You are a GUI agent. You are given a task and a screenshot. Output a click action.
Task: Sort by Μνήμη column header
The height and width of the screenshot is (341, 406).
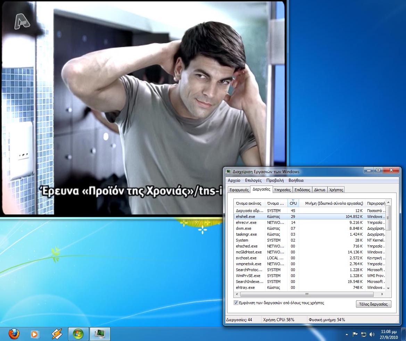pyautogui.click(x=331, y=203)
